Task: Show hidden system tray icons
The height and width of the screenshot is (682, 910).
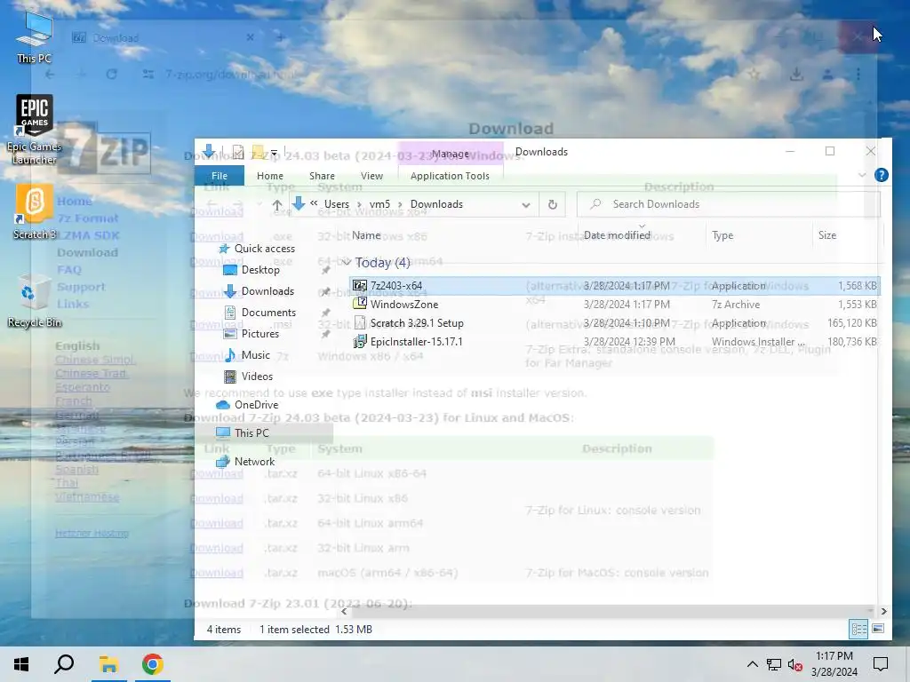Action: coord(752,664)
